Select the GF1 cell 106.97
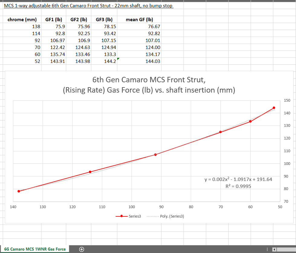Image resolution: width=296 pixels, height=253 pixels. coord(54,41)
